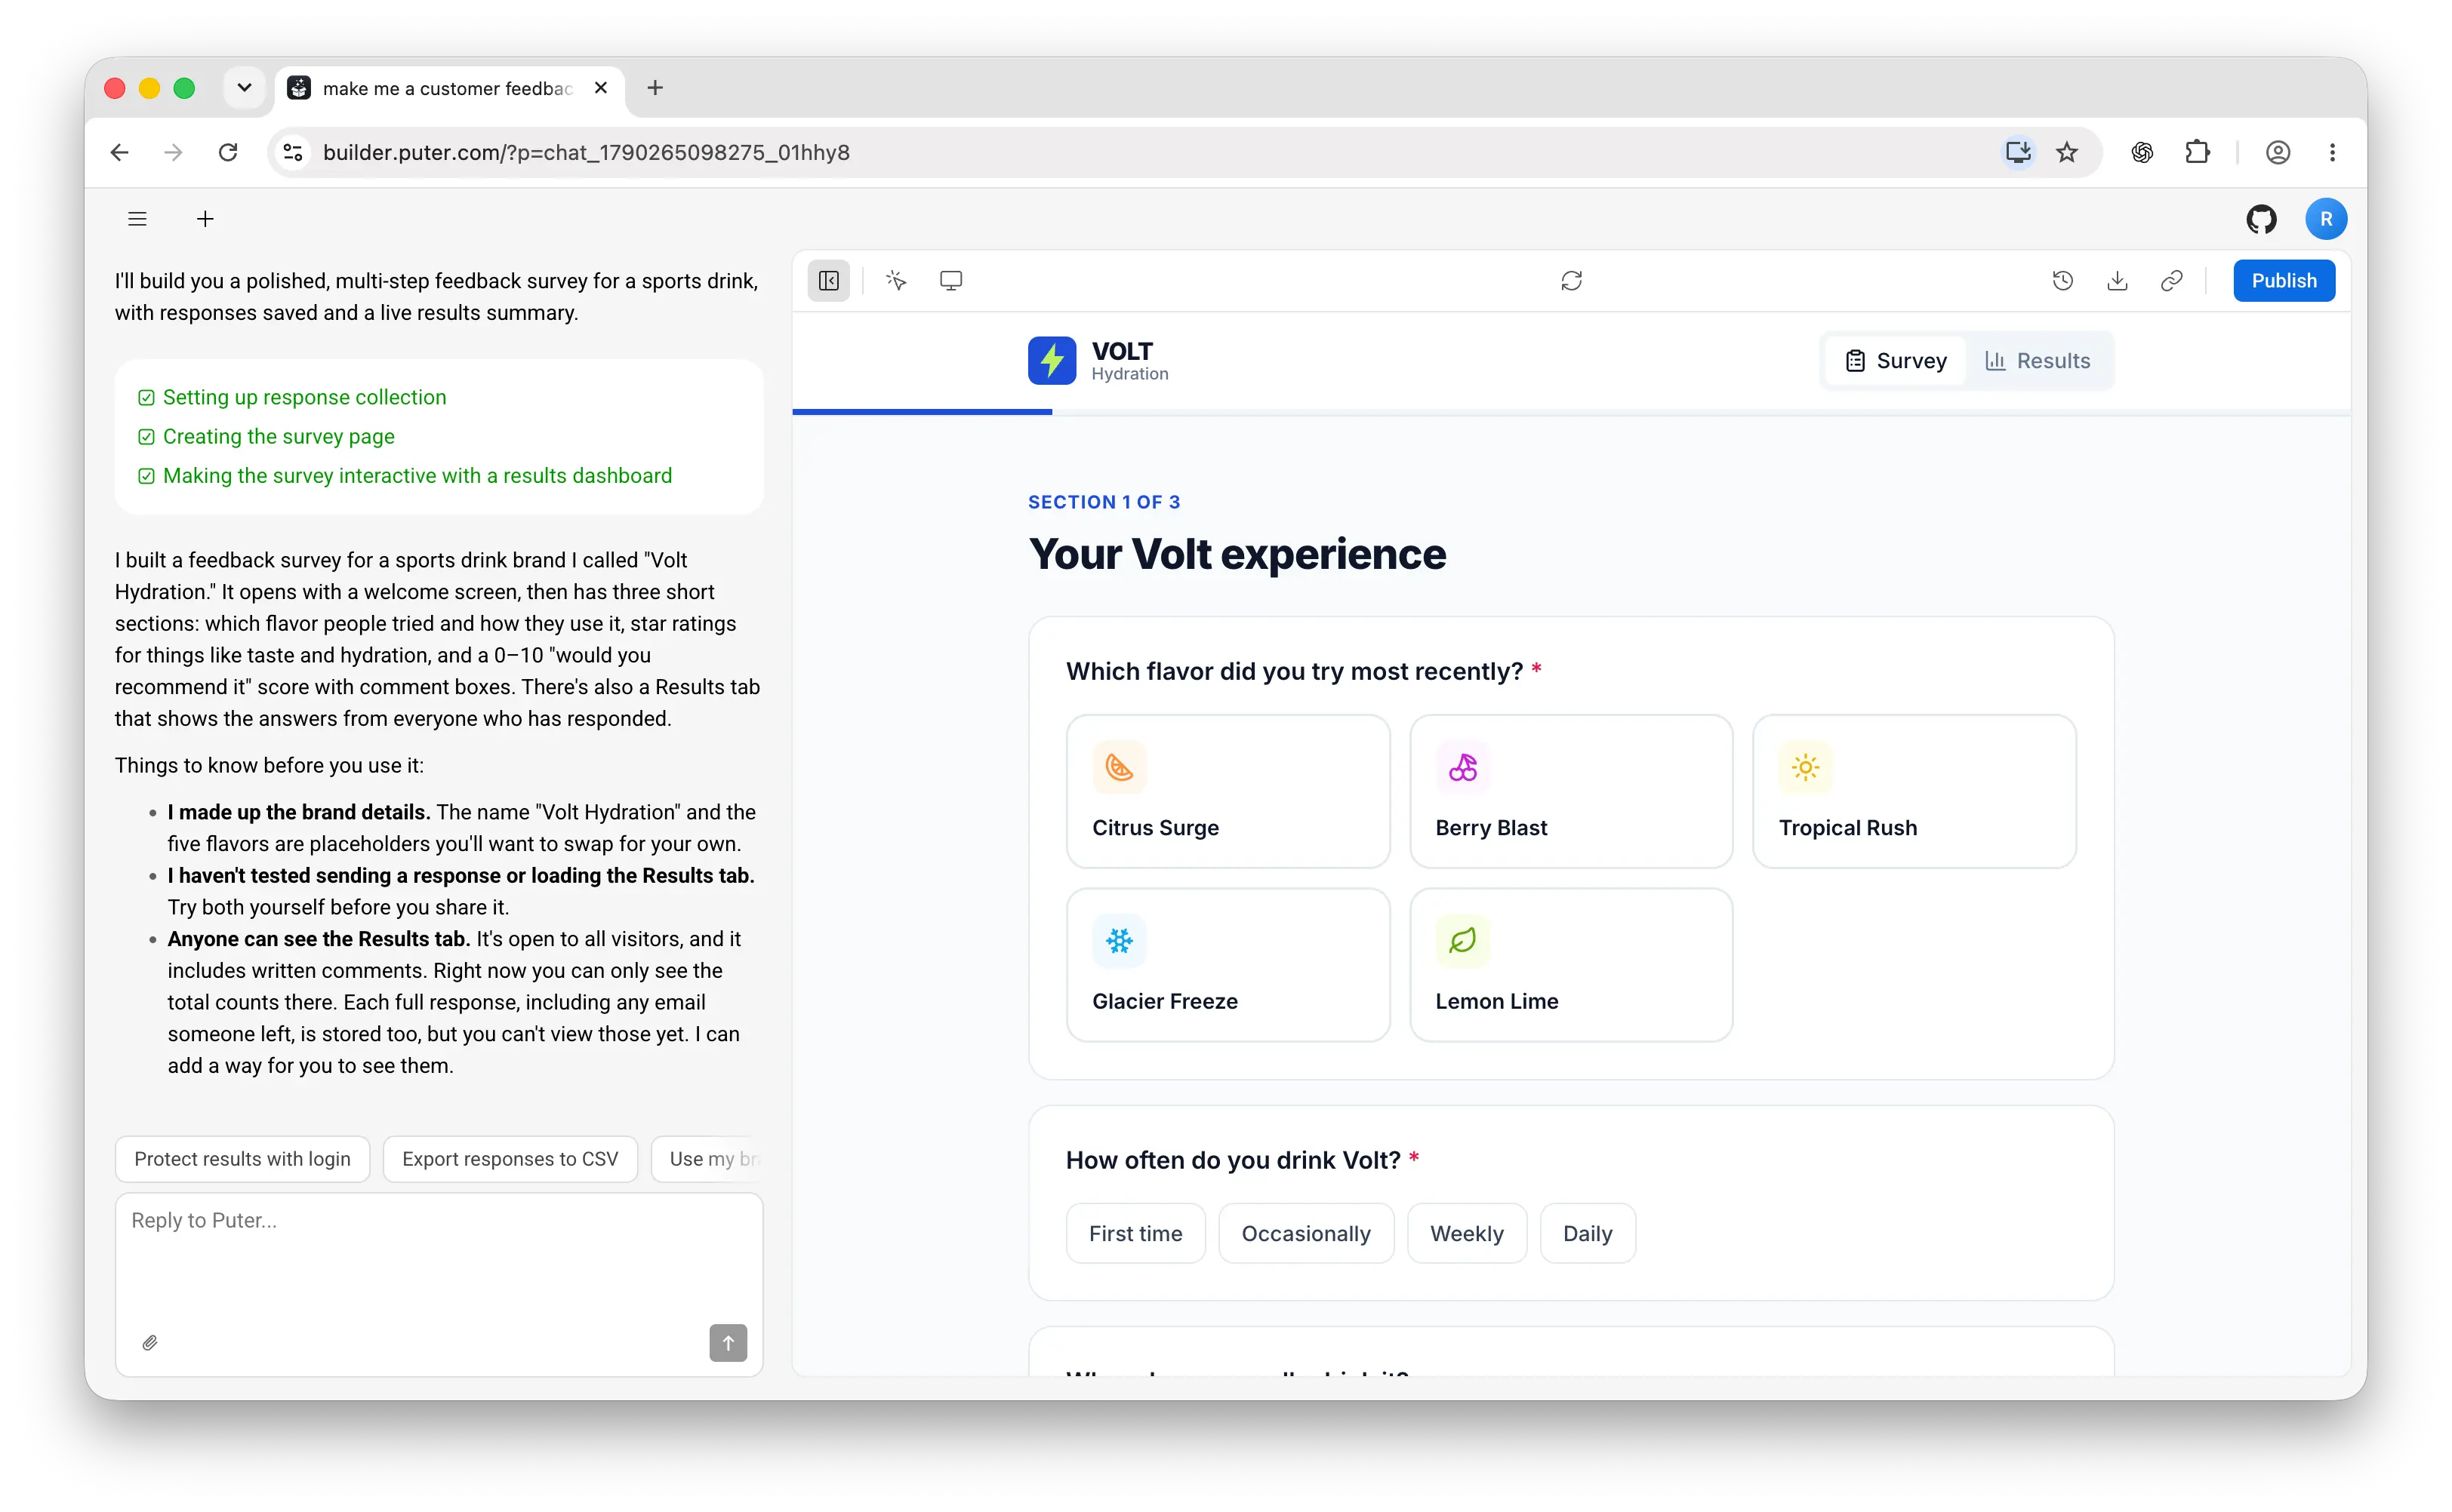Image resolution: width=2452 pixels, height=1512 pixels.
Task: Choose Export responses to CSV suggestion
Action: pyautogui.click(x=510, y=1158)
